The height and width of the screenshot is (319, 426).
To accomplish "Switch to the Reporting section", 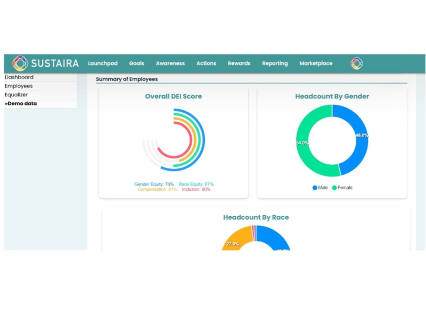I will coord(275,63).
